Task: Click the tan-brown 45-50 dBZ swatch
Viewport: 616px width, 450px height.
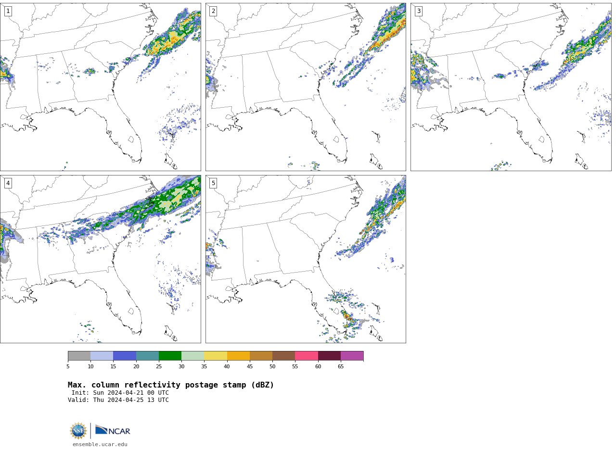Action: click(261, 356)
